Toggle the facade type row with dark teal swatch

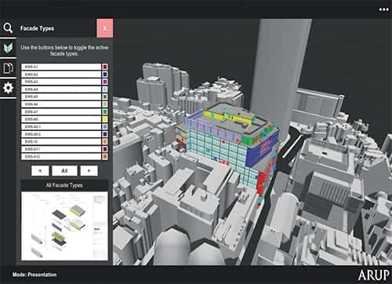(x=64, y=96)
